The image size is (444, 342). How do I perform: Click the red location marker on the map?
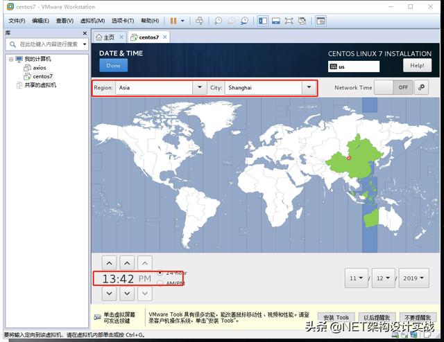tap(349, 158)
